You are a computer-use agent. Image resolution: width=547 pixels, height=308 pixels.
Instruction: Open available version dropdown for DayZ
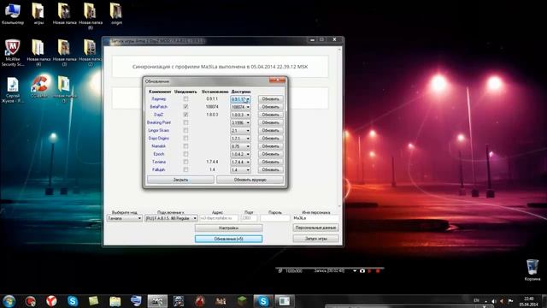pos(240,115)
